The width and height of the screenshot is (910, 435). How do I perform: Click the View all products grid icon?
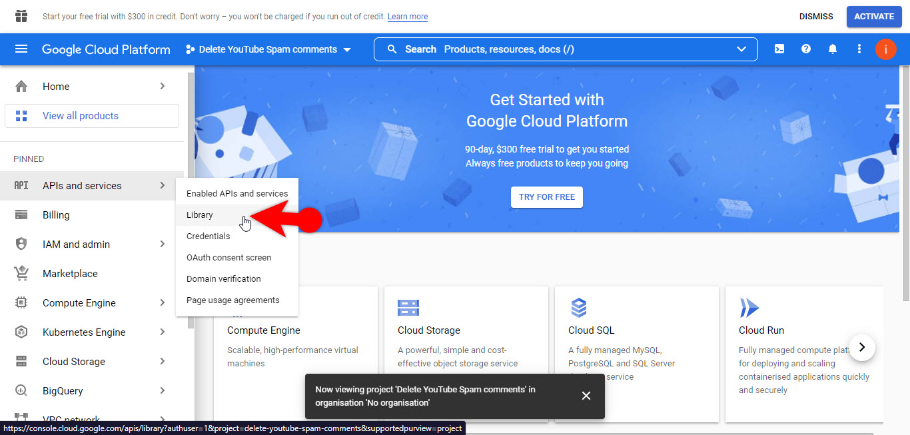point(21,115)
